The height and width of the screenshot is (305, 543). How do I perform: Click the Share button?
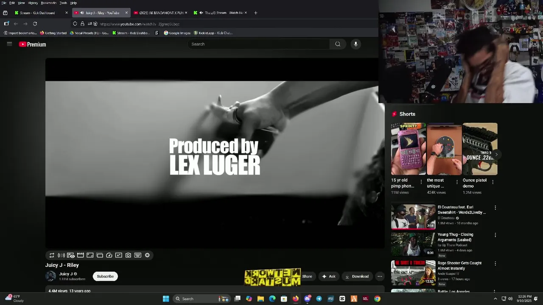tap(307, 276)
